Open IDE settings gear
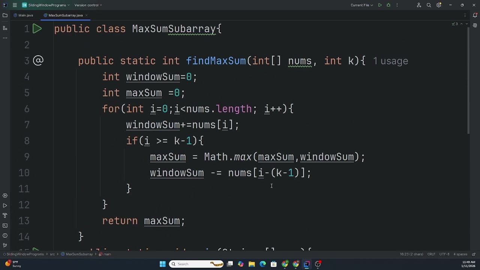Image resolution: width=480 pixels, height=270 pixels. pyautogui.click(x=439, y=5)
